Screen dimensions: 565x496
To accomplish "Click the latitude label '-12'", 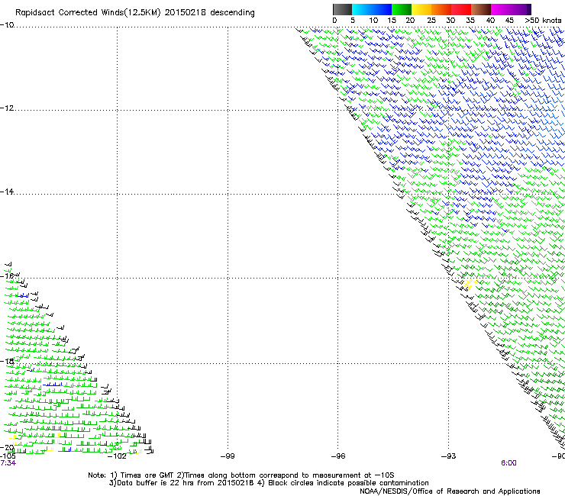I will 6,108.
